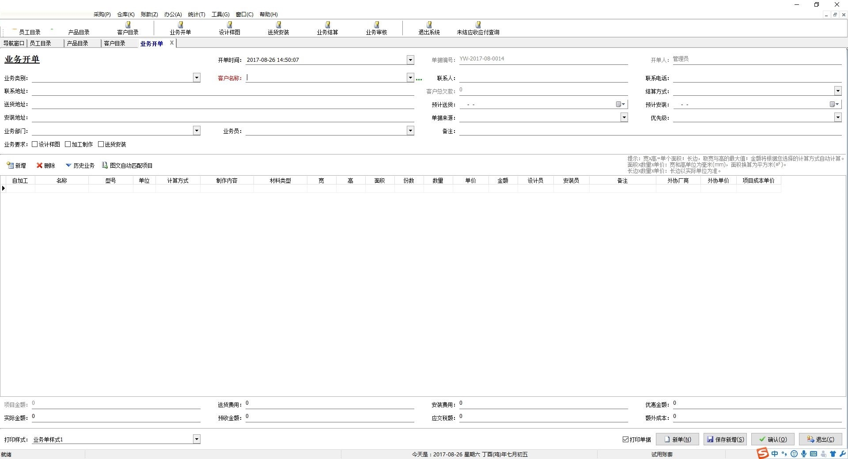Open the 采购(P) menu
Viewport: 848px width, 459px height.
click(102, 15)
